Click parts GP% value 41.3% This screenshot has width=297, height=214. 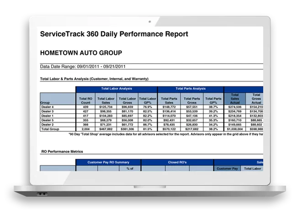coord(213,116)
